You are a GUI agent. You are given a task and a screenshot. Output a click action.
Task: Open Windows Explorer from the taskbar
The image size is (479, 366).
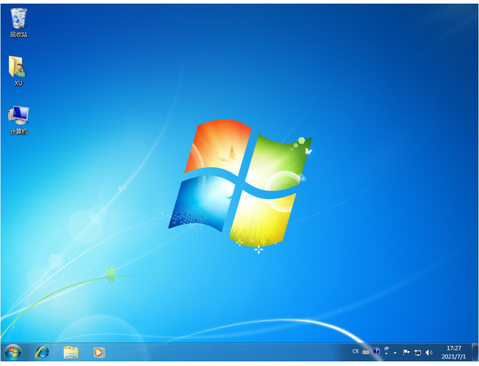click(71, 352)
